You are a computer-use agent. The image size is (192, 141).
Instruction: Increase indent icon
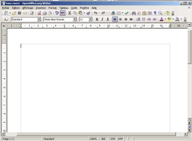(x=154, y=19)
